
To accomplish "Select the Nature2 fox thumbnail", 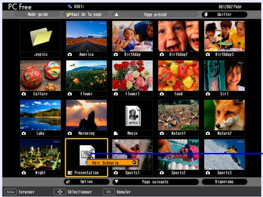I will point(224,115).
